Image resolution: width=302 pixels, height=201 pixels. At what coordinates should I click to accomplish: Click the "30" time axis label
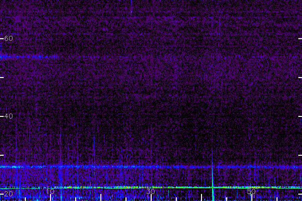coord(151,191)
